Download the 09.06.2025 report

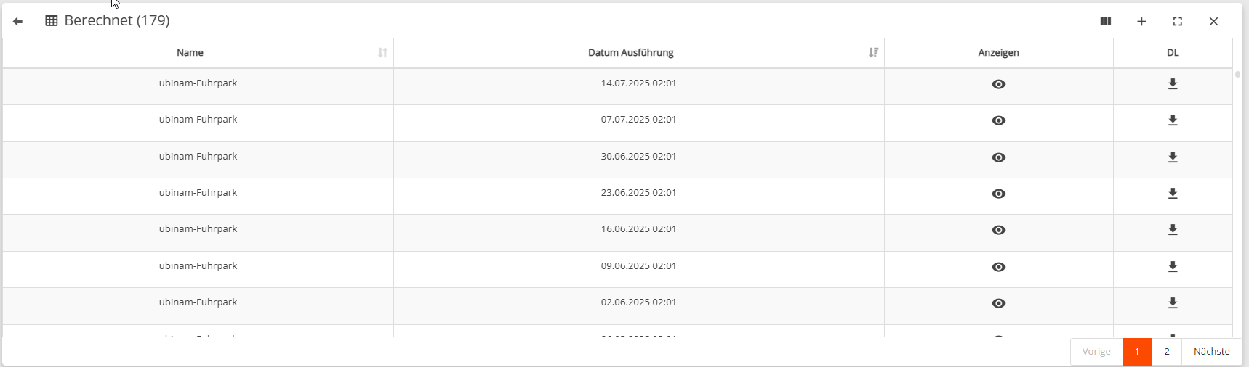[1173, 267]
